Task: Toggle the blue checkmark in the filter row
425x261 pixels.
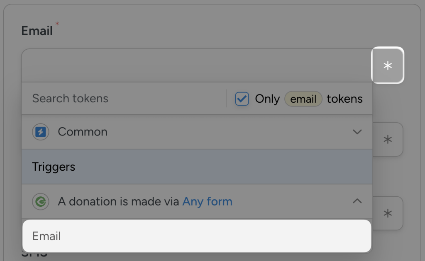Action: (x=242, y=99)
